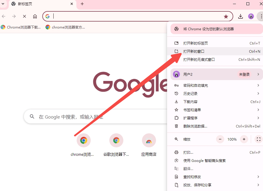Click the Google G icon in address bar
263x191 pixels.
click(48, 16)
